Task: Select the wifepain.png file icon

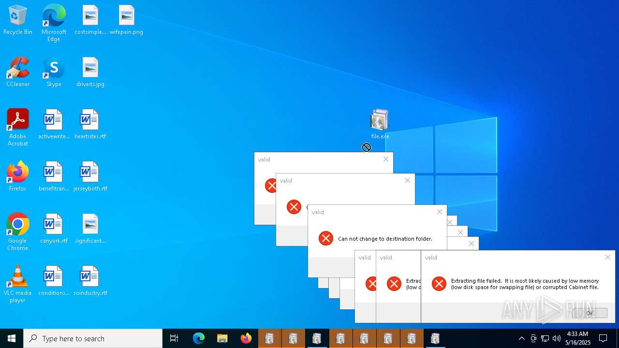Action: (x=126, y=20)
